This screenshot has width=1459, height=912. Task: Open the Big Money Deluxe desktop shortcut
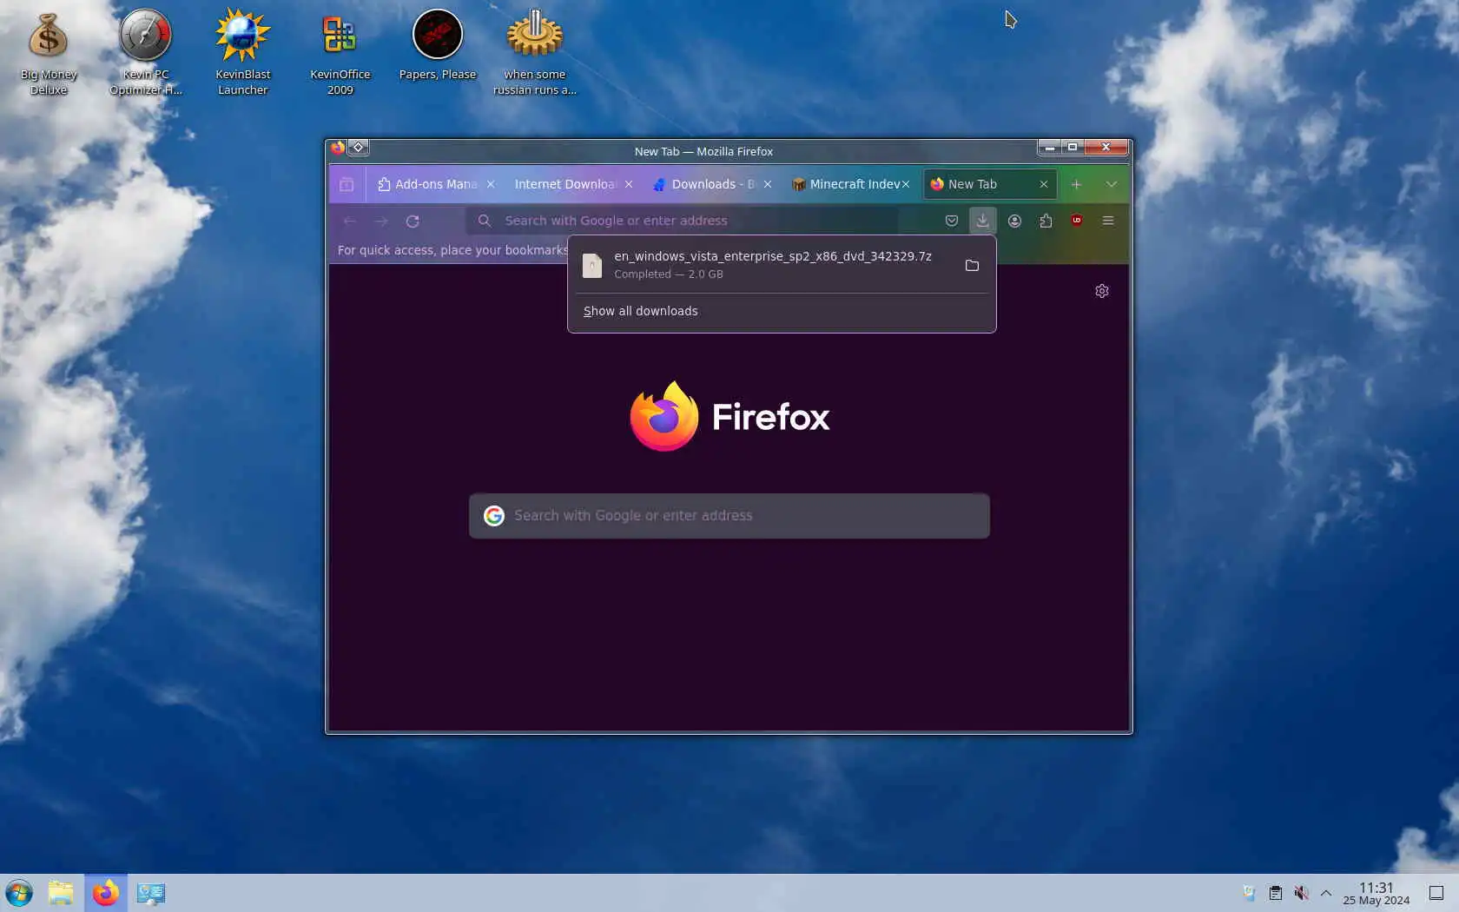coord(49,52)
